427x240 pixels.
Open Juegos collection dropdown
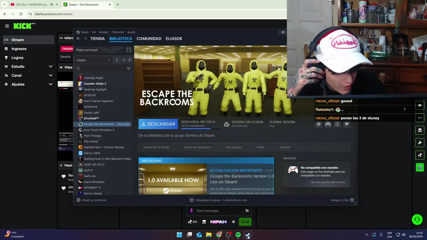click(x=93, y=60)
